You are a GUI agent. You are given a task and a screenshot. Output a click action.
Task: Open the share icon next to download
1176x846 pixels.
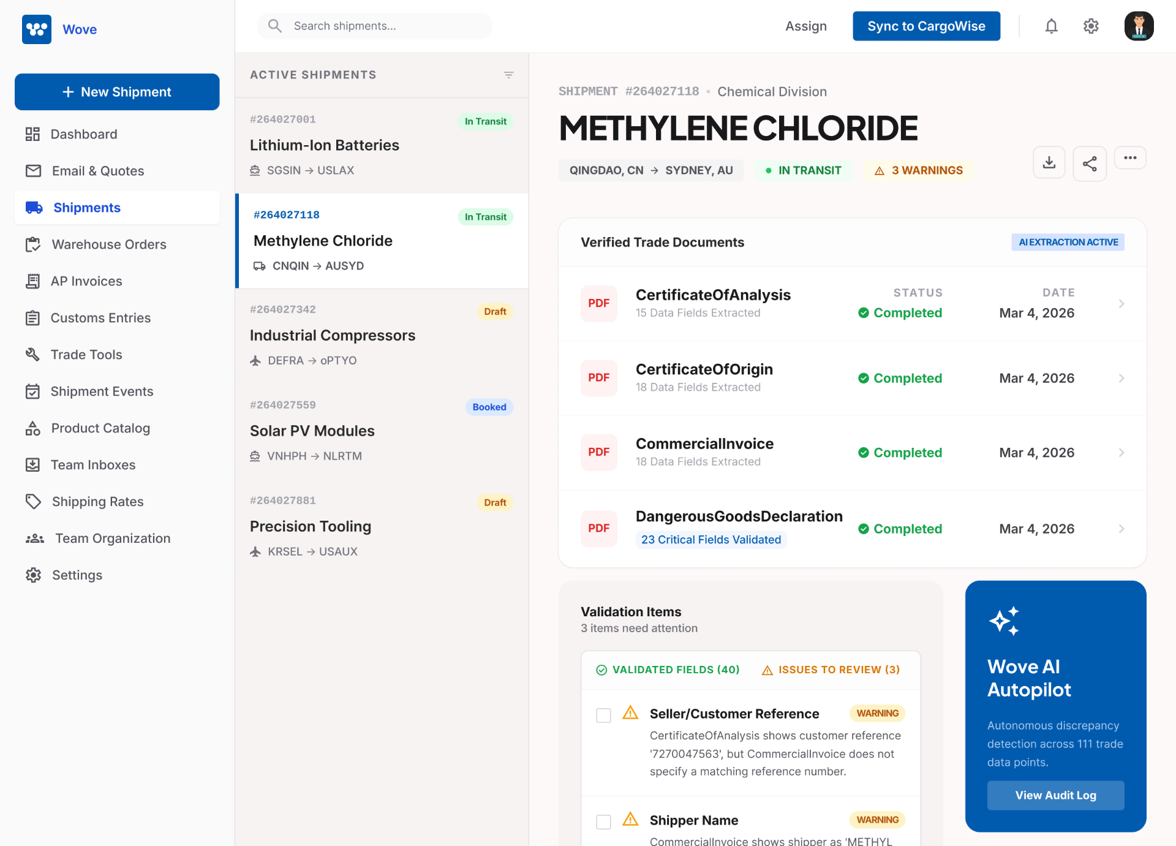point(1090,164)
